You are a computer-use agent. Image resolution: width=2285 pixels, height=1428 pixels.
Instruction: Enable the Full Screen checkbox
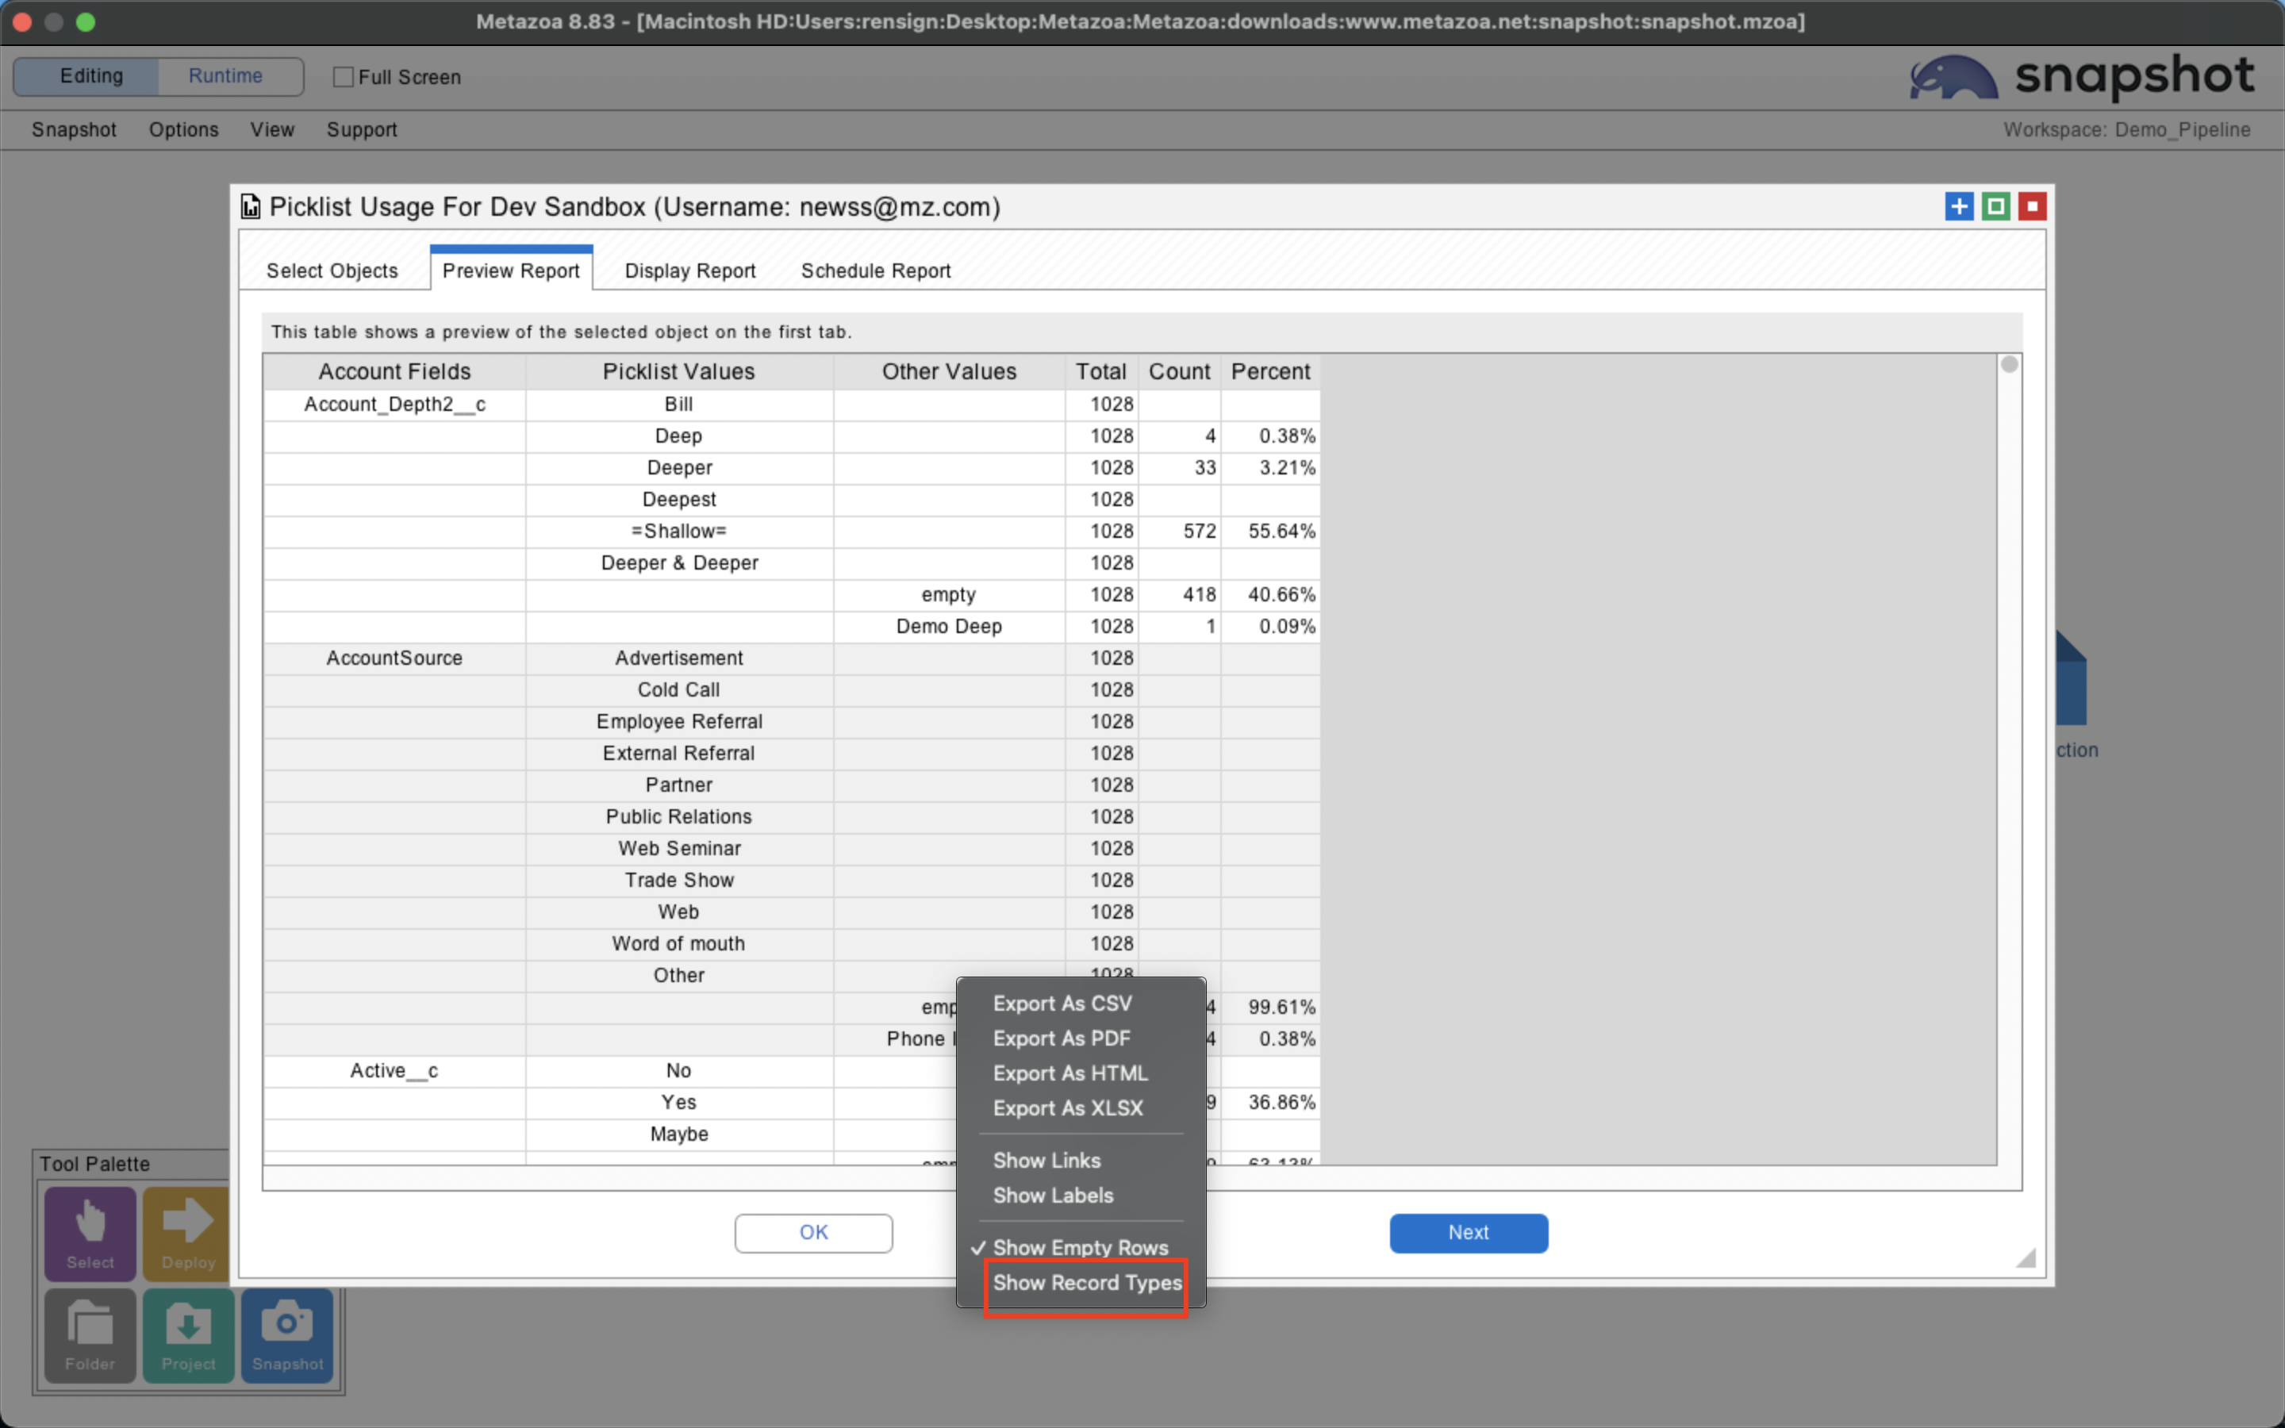[344, 76]
